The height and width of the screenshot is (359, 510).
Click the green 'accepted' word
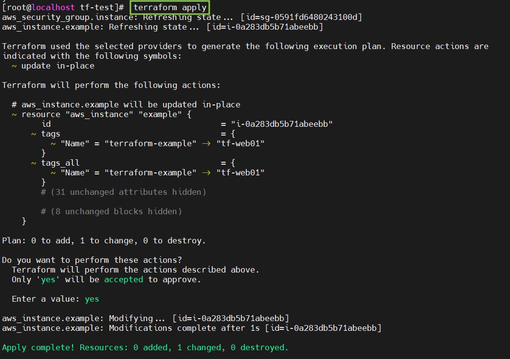click(124, 280)
